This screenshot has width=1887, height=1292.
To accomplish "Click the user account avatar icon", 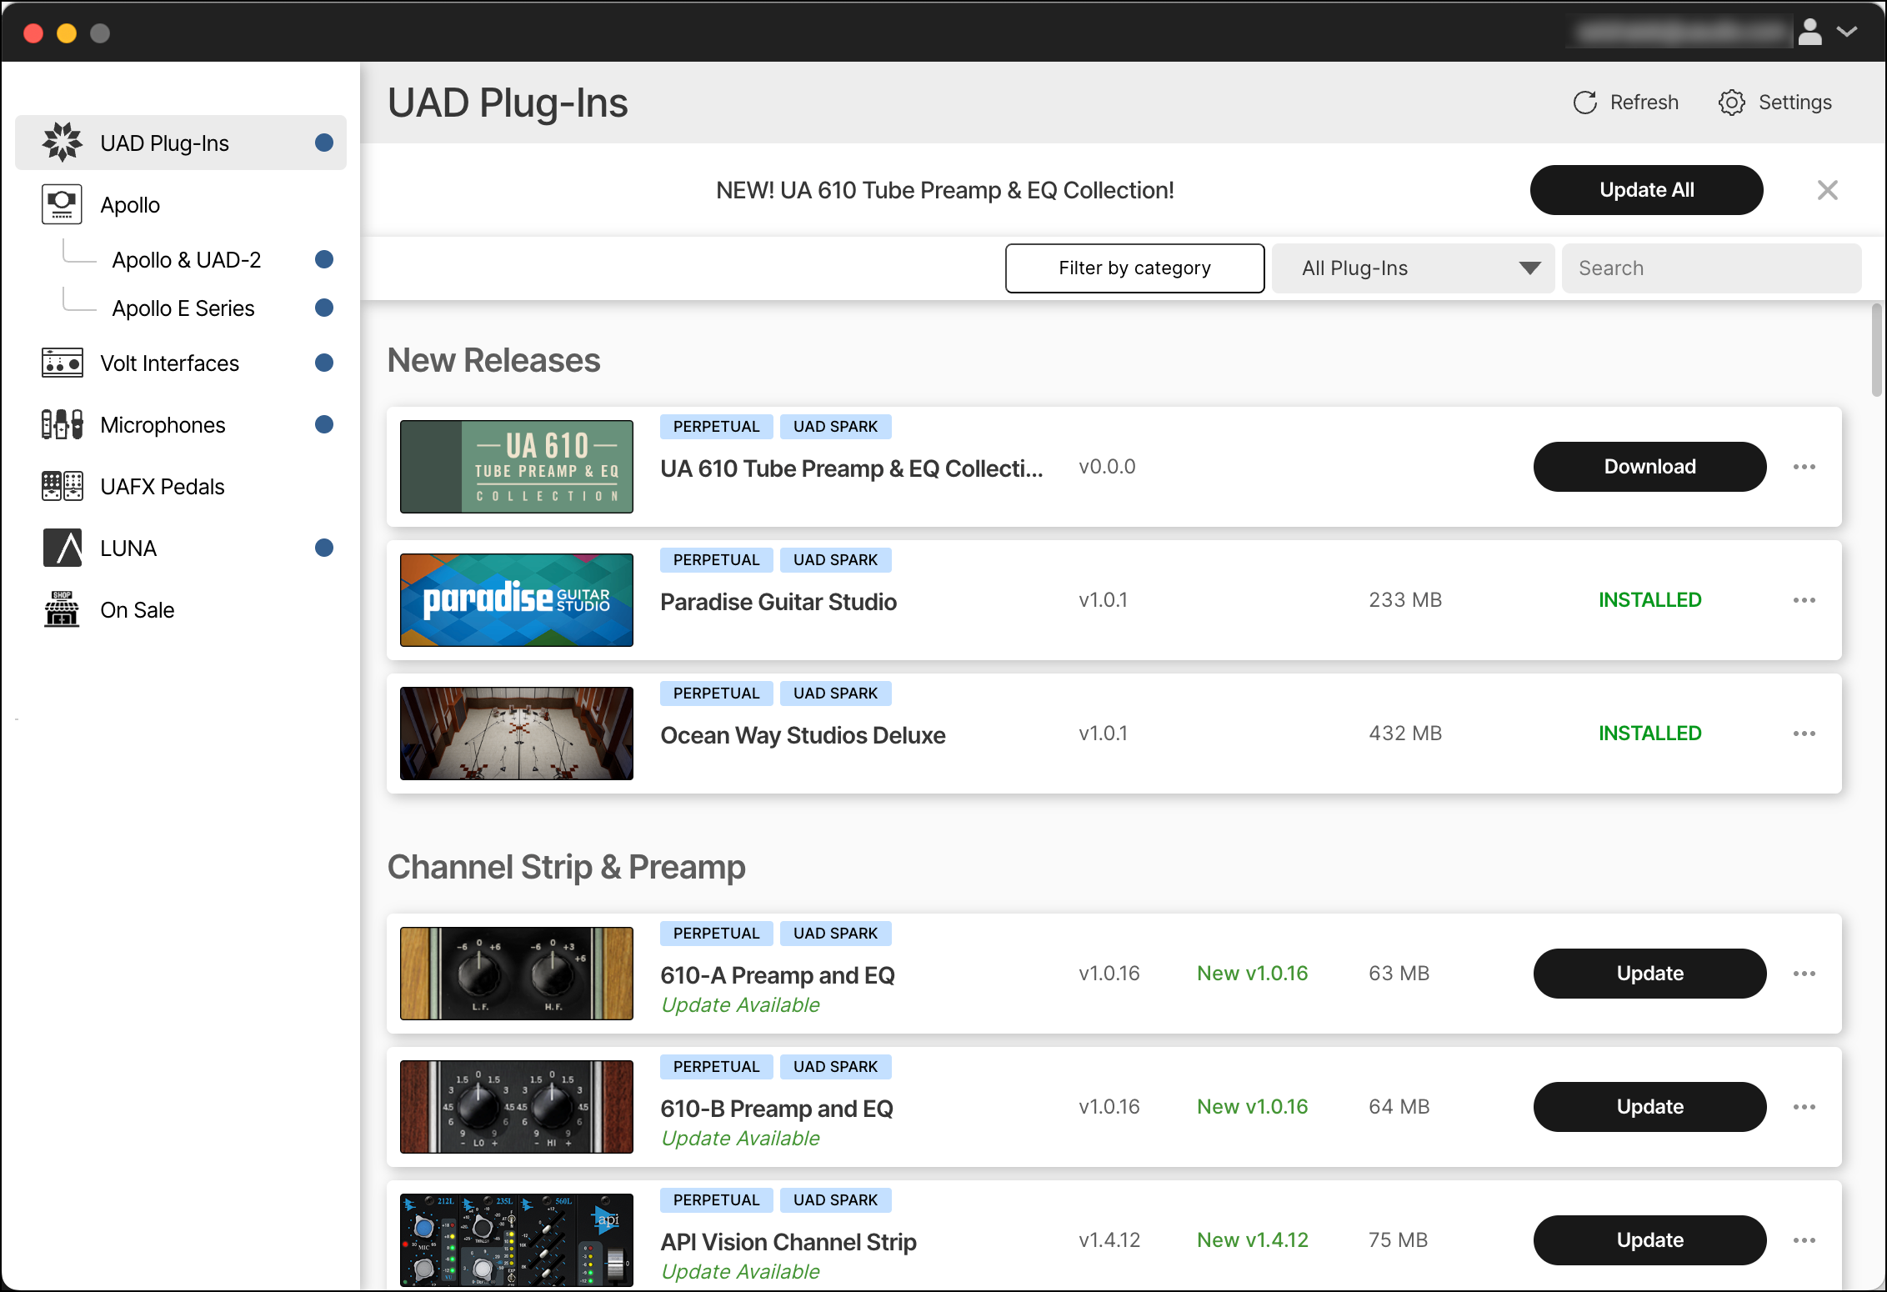I will (x=1809, y=32).
